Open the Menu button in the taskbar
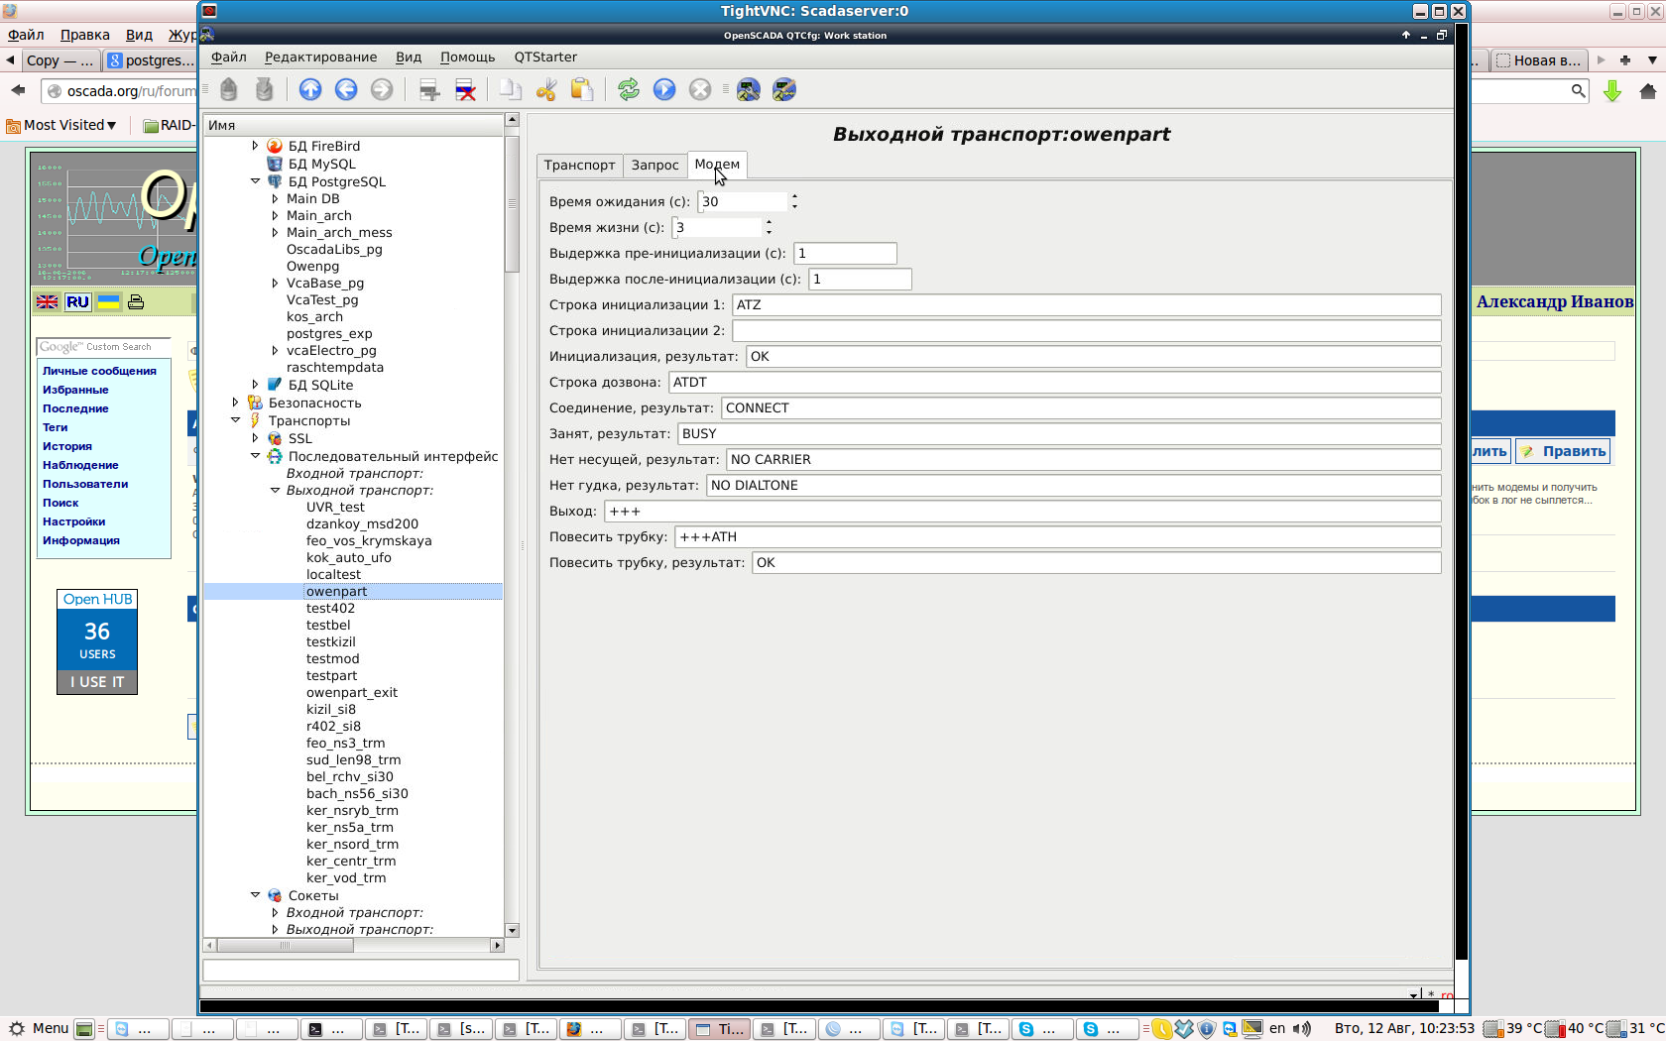 pos(40,1028)
